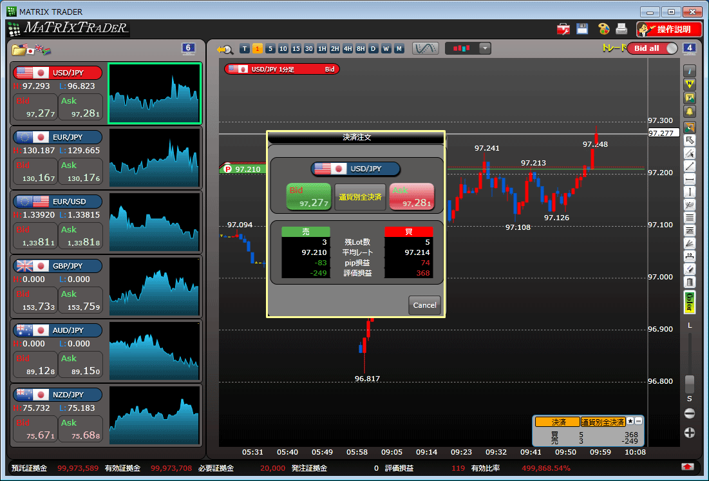Open the technical indicator wave icon
The width and height of the screenshot is (709, 481).
pos(426,48)
